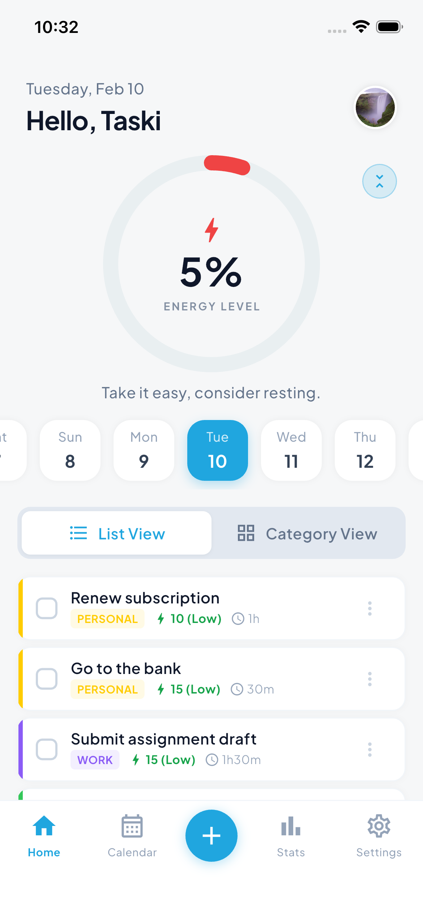Select Wed 11 in date strip

pos(291,450)
